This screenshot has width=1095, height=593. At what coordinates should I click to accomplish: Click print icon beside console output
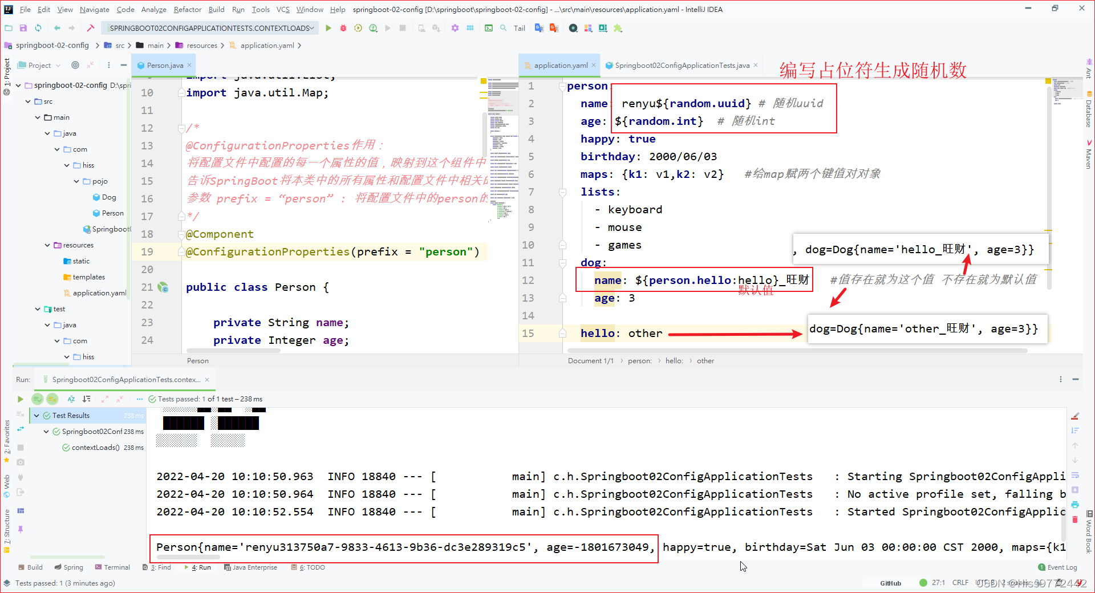(x=1075, y=505)
